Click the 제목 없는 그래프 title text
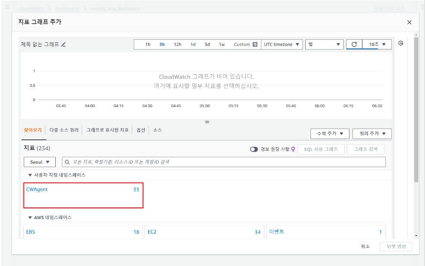The height and width of the screenshot is (266, 425). point(40,44)
